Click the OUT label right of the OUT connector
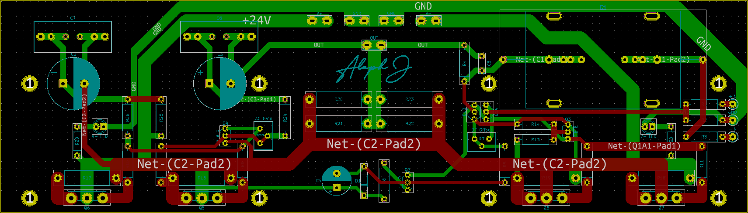 [x=423, y=45]
